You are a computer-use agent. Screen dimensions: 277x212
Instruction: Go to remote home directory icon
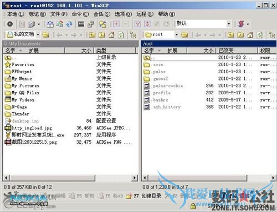[x=250, y=34]
